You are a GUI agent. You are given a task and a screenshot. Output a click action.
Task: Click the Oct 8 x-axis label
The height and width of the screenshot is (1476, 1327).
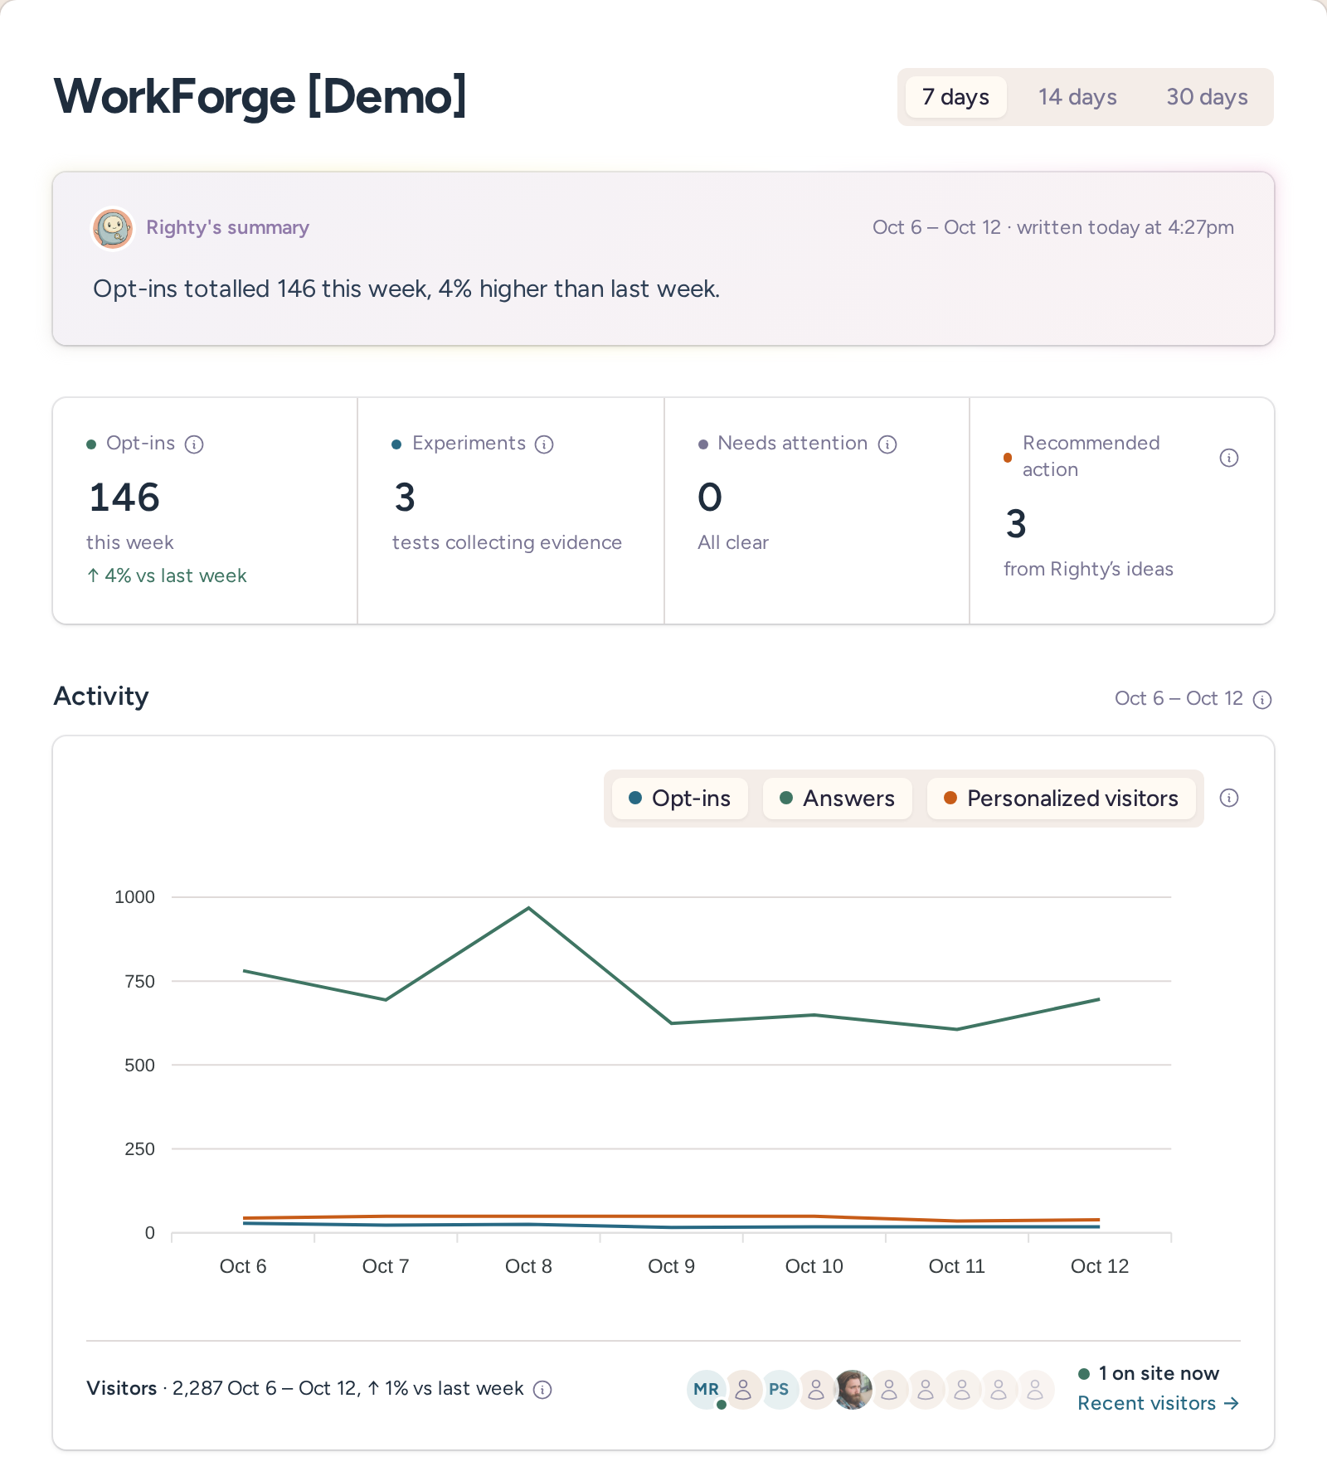tap(528, 1266)
